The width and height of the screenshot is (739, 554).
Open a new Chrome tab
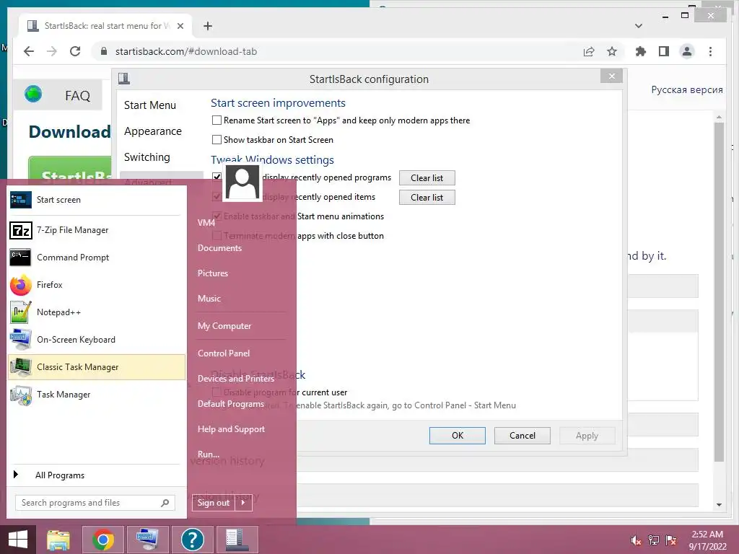[207, 26]
